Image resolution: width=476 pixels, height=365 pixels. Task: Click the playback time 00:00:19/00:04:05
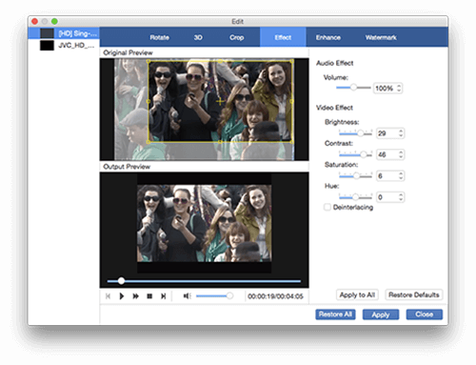click(x=275, y=296)
